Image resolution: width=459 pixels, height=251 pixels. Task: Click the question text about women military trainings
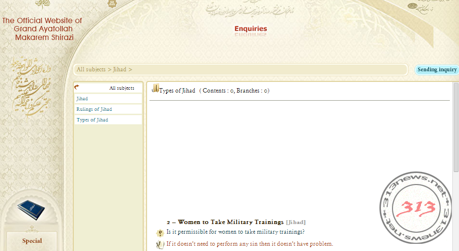click(x=235, y=232)
